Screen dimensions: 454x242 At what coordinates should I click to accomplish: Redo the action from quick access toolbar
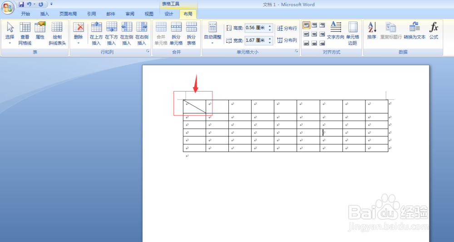pyautogui.click(x=41, y=5)
